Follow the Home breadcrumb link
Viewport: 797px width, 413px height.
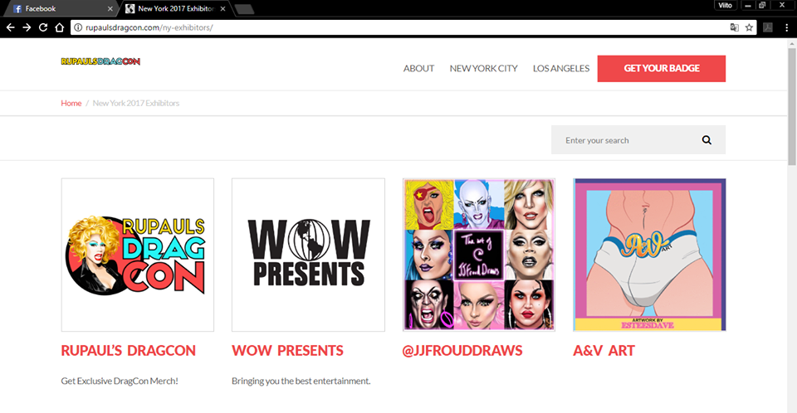(x=71, y=103)
